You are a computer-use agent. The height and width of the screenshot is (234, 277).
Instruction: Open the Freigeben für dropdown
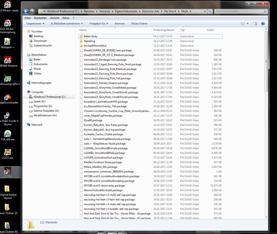(x=99, y=24)
